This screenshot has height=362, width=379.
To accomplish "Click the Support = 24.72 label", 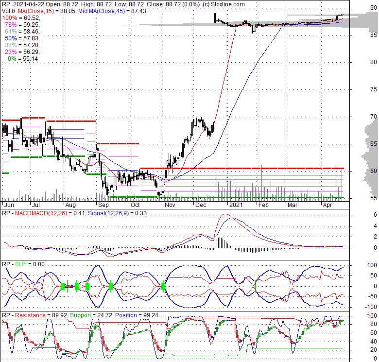I will [91, 315].
